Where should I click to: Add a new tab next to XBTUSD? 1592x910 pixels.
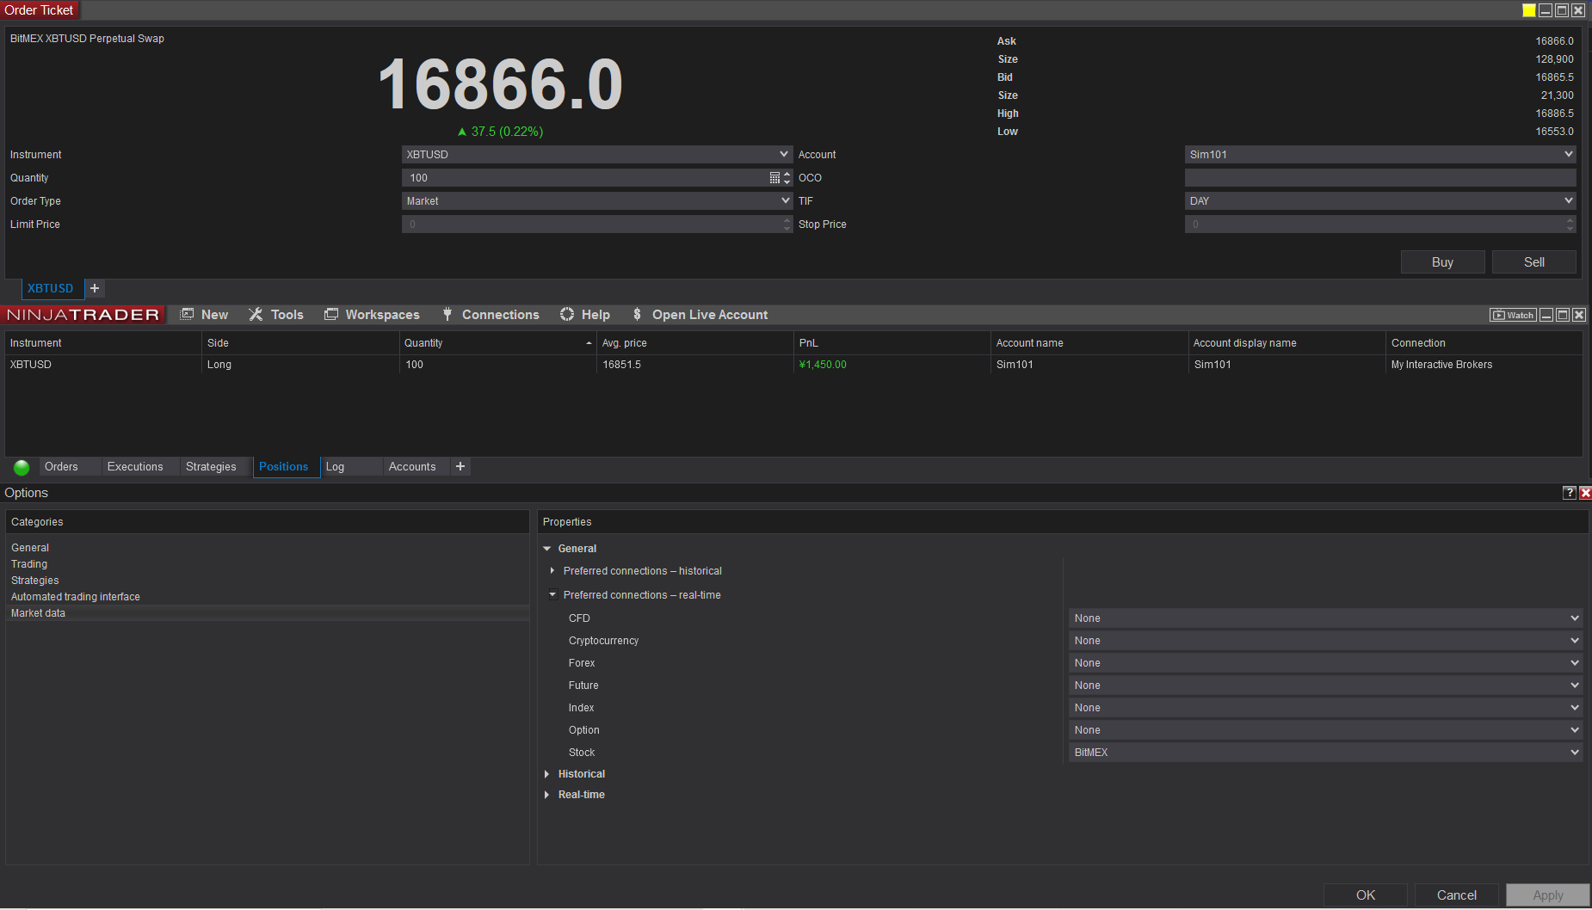coord(95,288)
